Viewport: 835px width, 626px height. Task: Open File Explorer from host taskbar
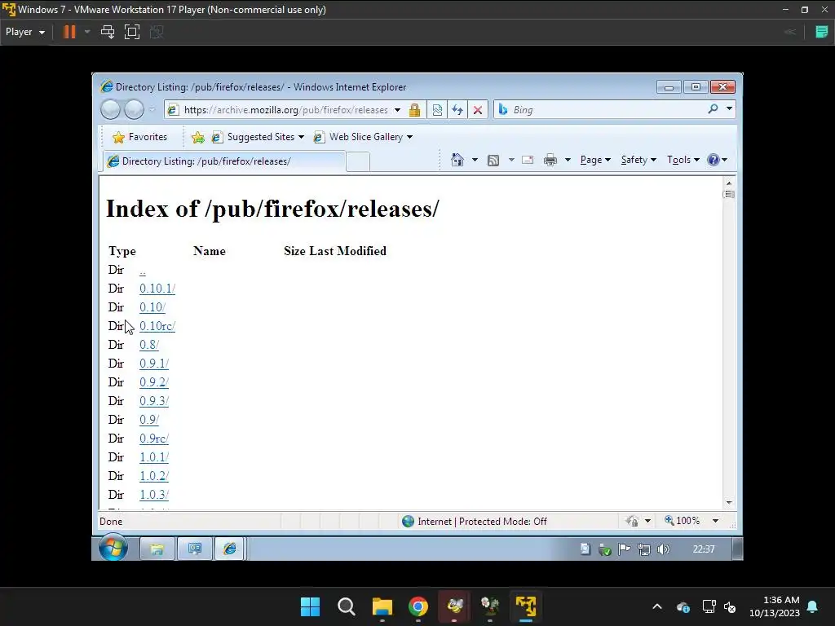[x=382, y=606]
